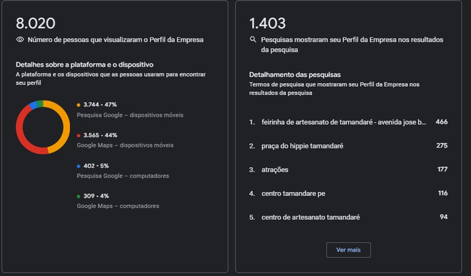Click Pesquisa Google – dispositivos móveis label

click(x=130, y=115)
